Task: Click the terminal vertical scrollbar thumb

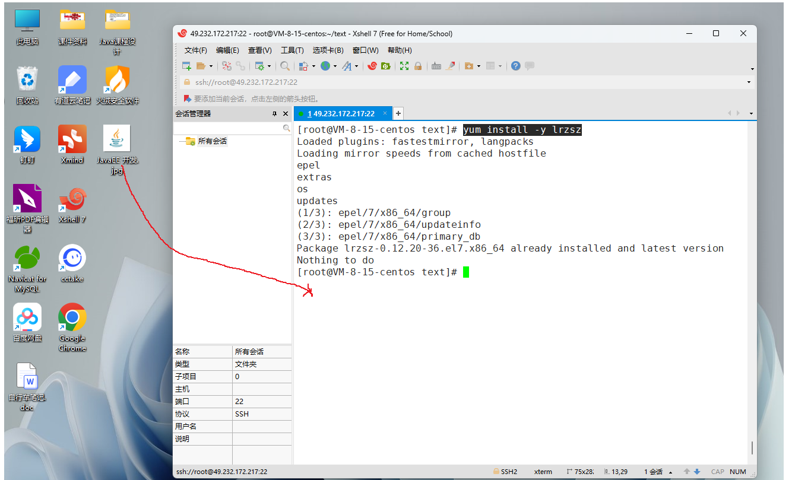Action: tap(752, 448)
